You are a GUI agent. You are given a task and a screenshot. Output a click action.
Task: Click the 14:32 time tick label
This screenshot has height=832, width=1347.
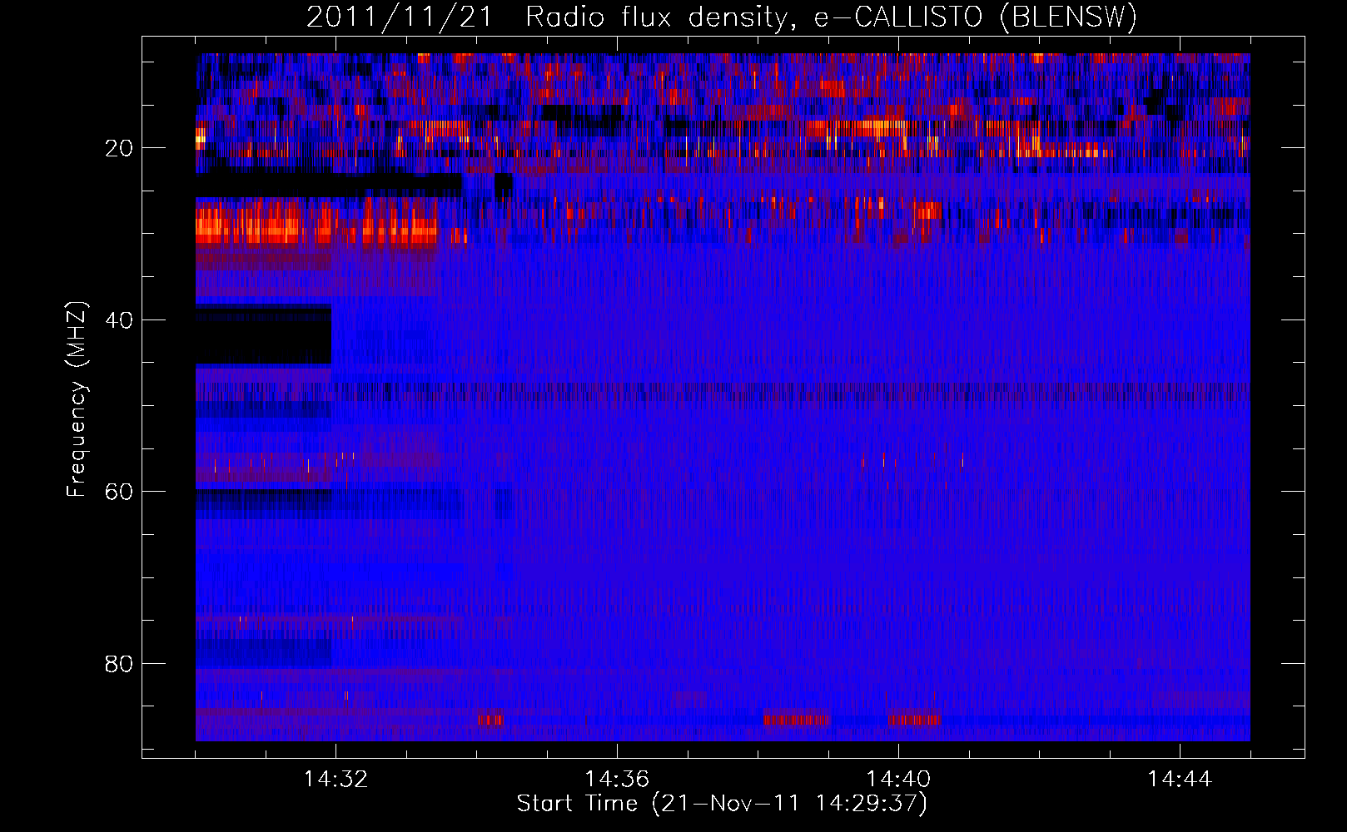click(336, 780)
